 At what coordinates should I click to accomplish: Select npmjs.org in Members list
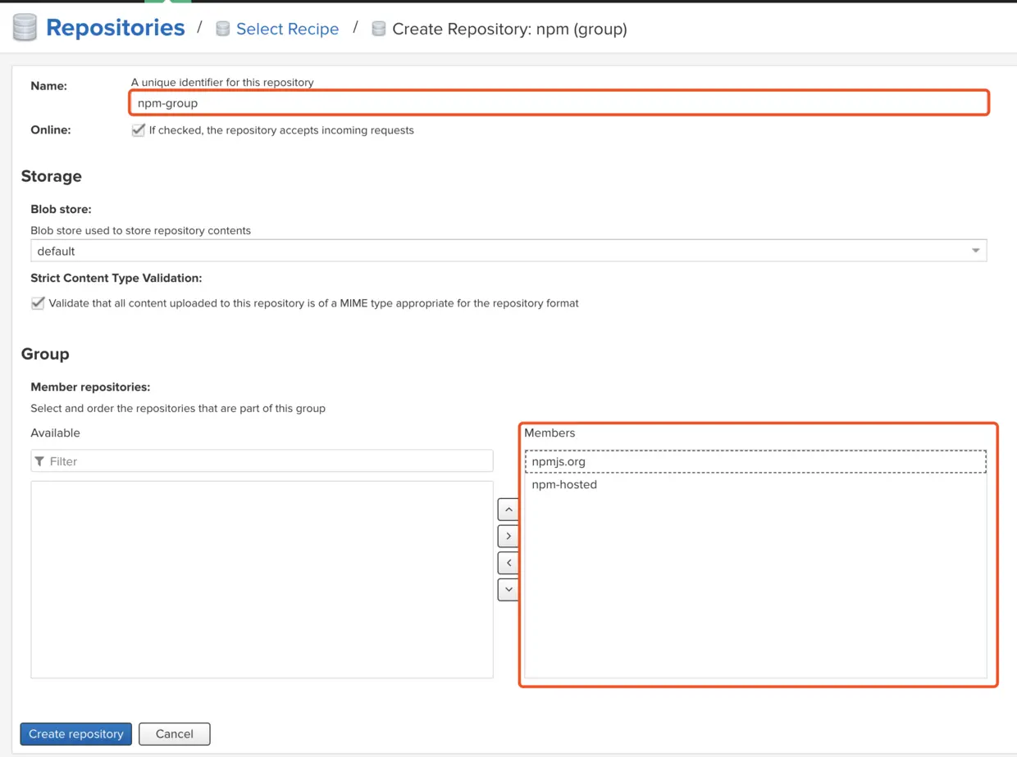755,461
